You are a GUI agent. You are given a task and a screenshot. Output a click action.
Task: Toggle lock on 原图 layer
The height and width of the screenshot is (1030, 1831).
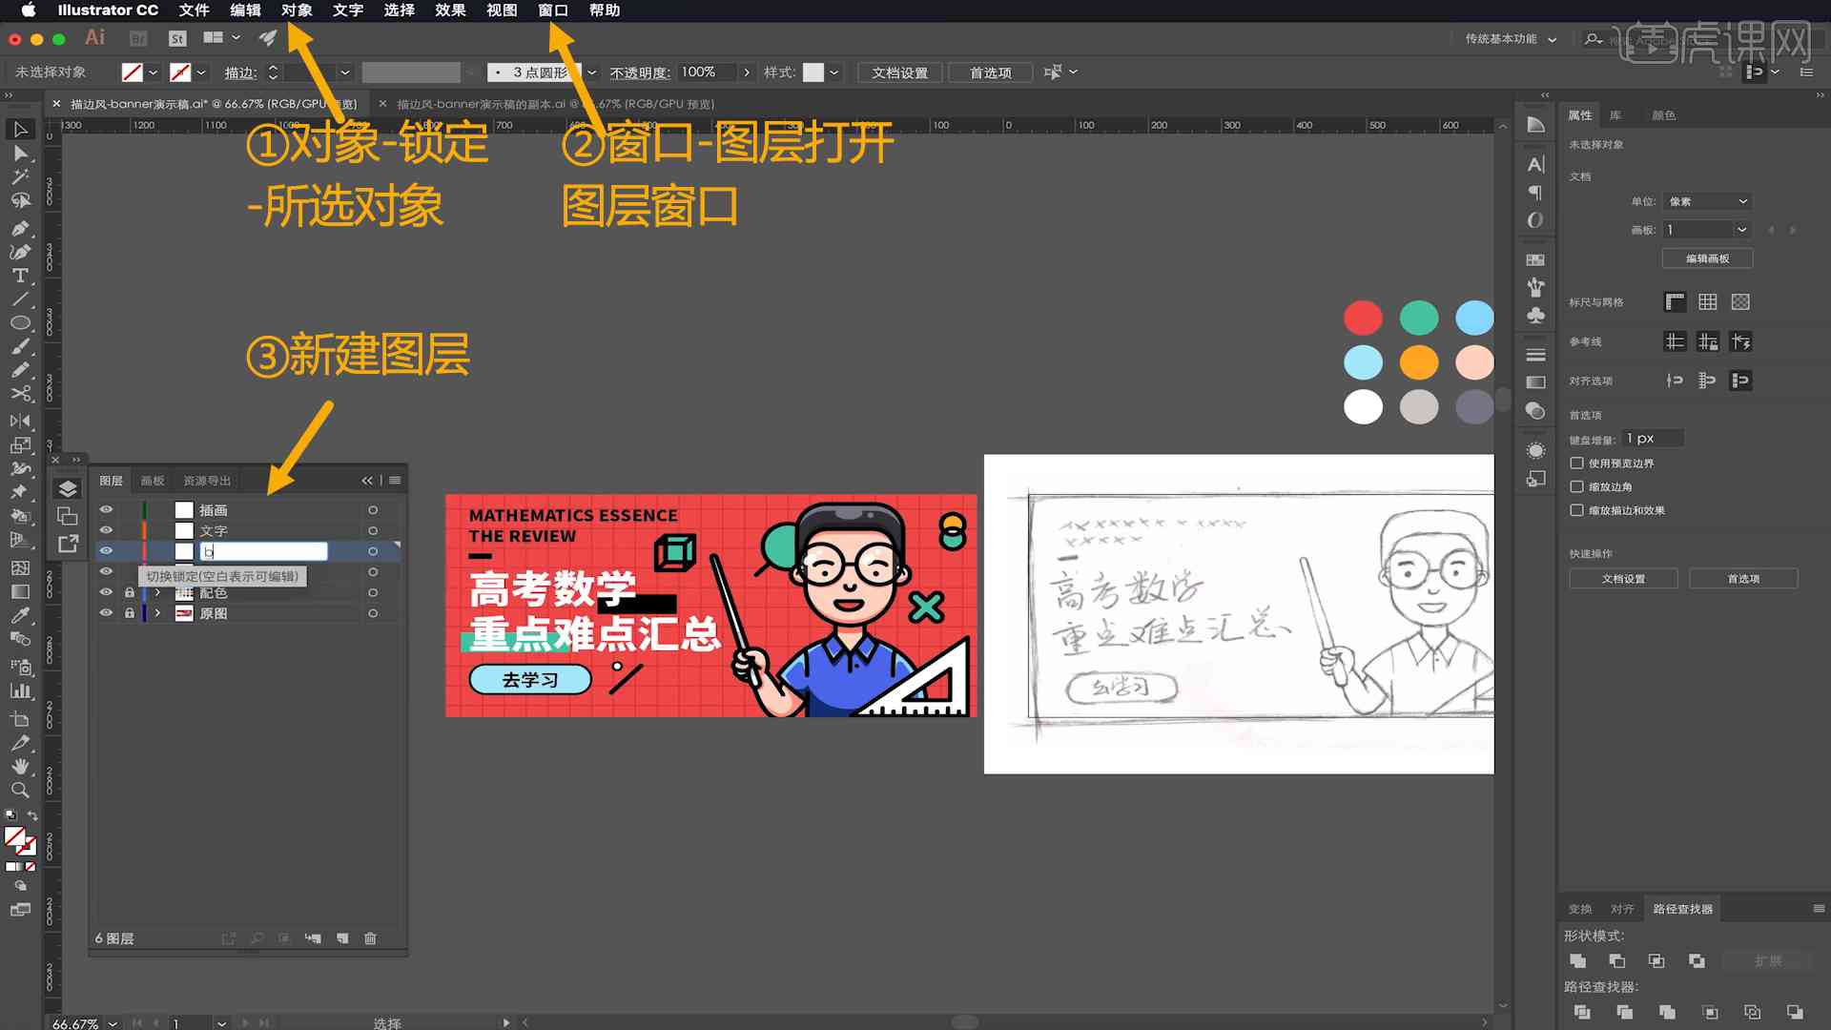129,614
